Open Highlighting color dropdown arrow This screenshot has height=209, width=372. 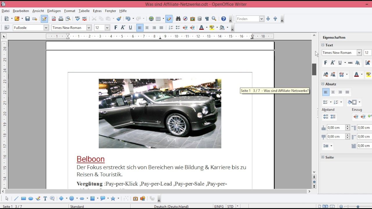(217, 28)
